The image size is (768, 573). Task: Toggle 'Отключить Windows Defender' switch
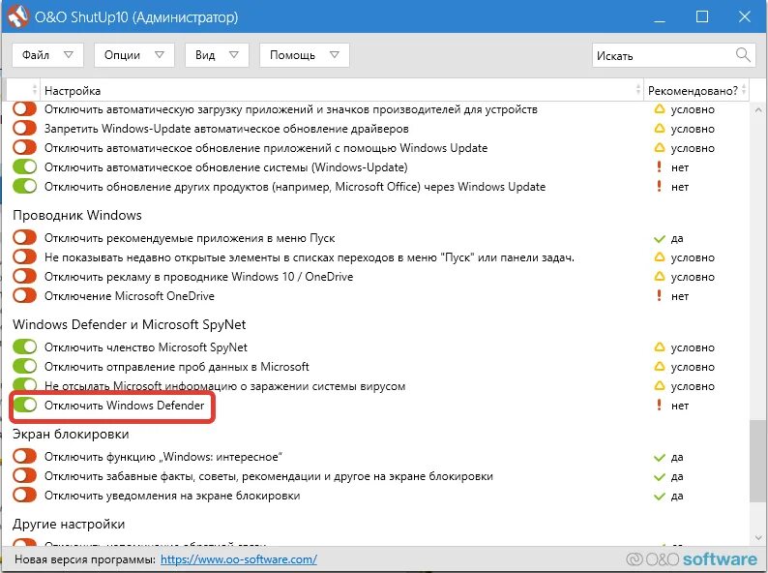pyautogui.click(x=24, y=405)
